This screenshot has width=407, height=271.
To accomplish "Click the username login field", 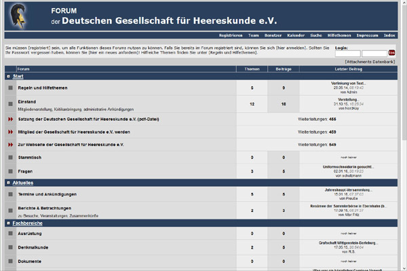I will pyautogui.click(x=347, y=54).
